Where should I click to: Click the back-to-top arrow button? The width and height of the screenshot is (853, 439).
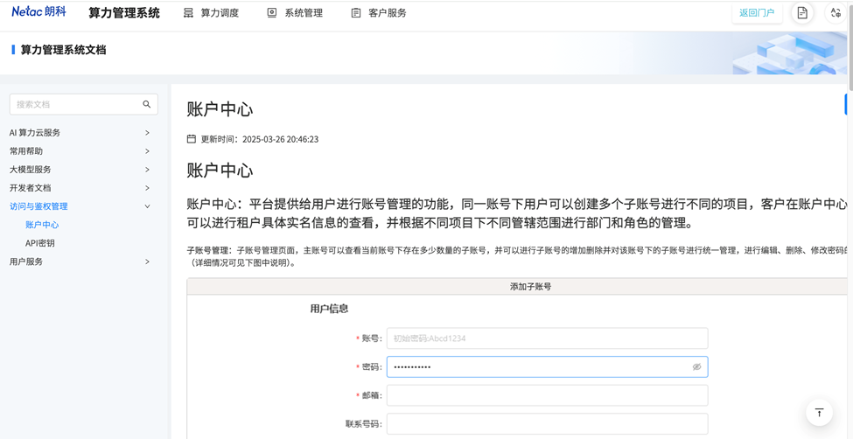click(x=819, y=413)
